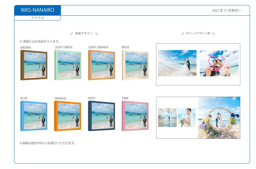Click the 2022年11月挙式〜 date text

click(x=226, y=11)
